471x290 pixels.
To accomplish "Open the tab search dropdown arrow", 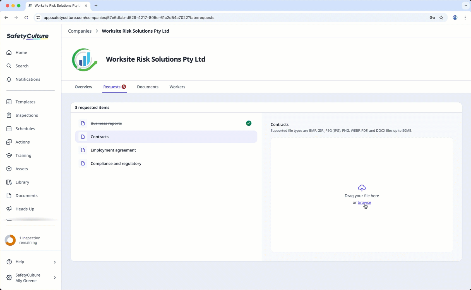I will point(466,6).
